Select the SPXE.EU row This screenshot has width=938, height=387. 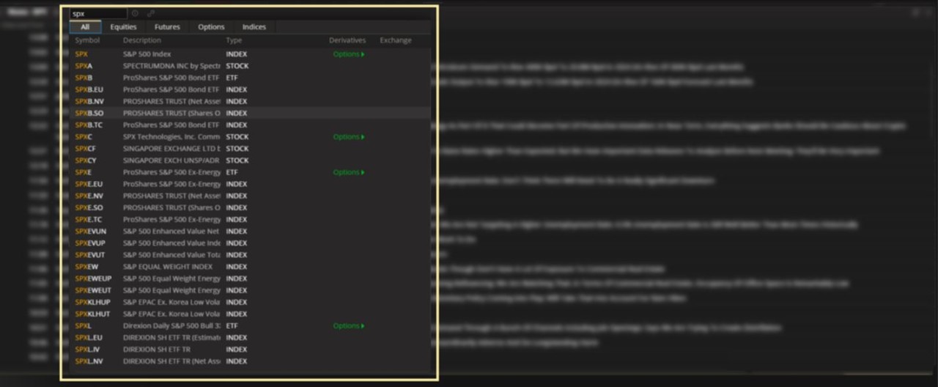(x=250, y=184)
